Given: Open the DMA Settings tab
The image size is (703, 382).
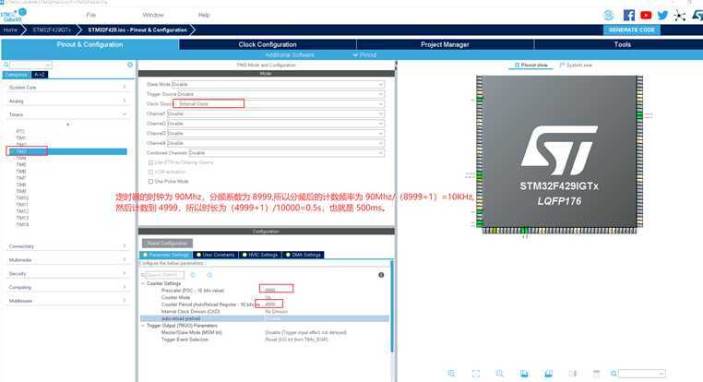Looking at the screenshot, I should (304, 255).
